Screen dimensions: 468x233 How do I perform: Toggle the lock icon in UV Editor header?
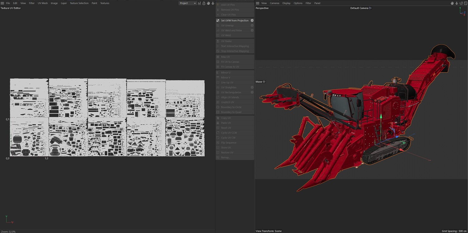pyautogui.click(x=204, y=3)
